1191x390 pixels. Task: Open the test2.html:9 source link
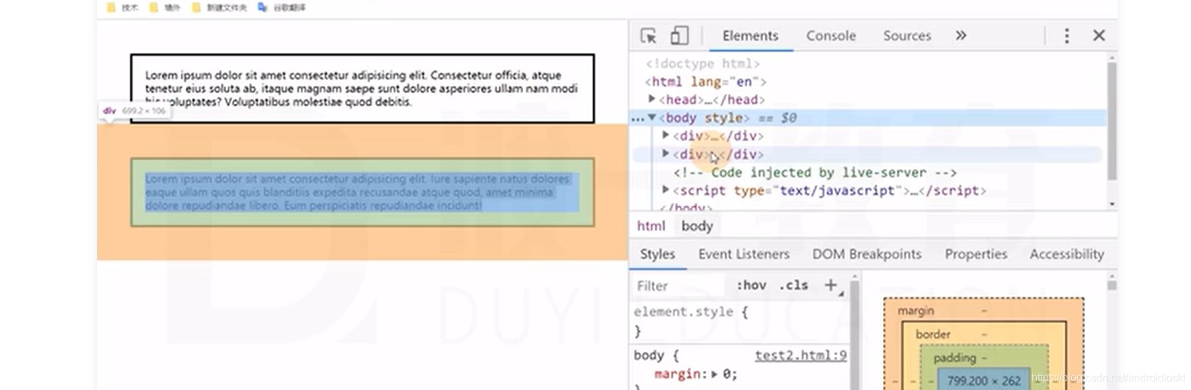(801, 356)
